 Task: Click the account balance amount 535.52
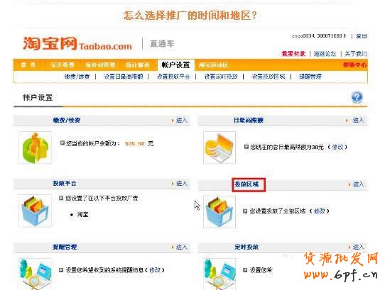tap(135, 144)
